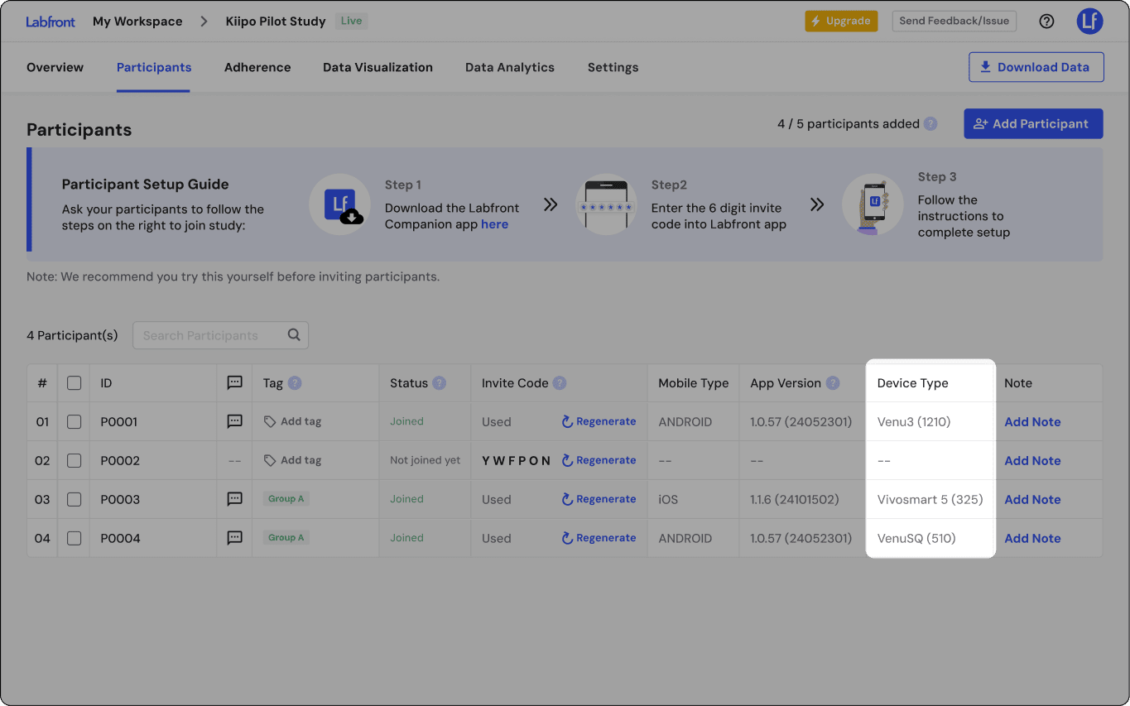
Task: Switch to the Adherence tab
Action: (257, 68)
